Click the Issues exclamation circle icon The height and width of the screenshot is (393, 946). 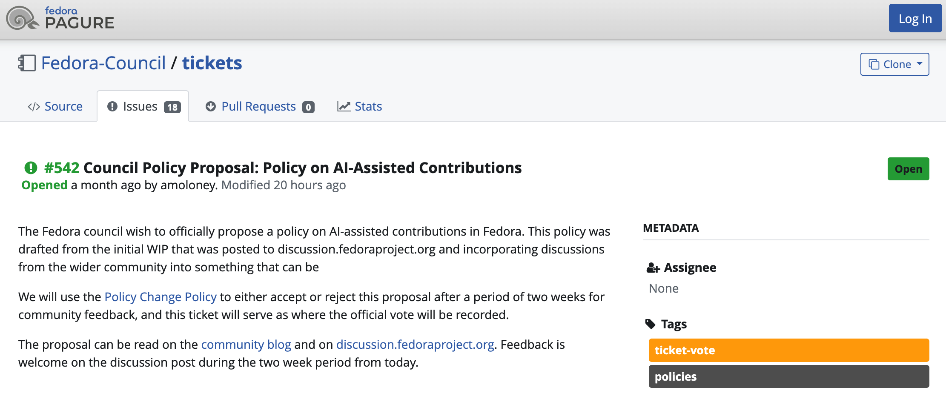112,106
